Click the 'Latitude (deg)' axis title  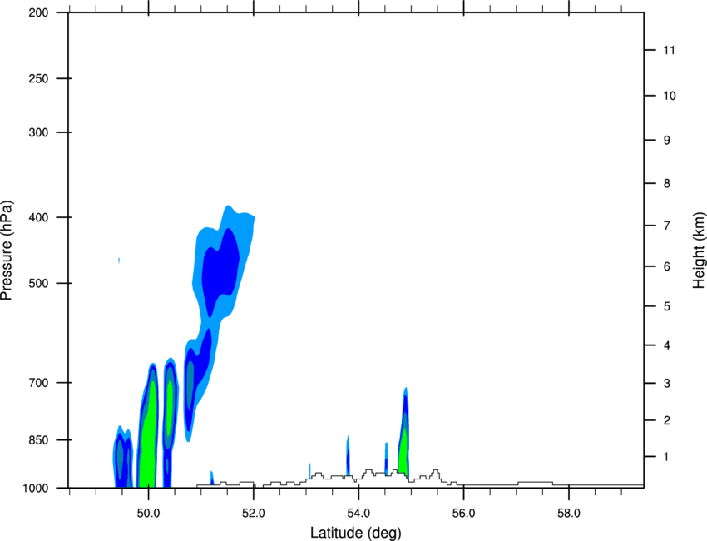[355, 533]
